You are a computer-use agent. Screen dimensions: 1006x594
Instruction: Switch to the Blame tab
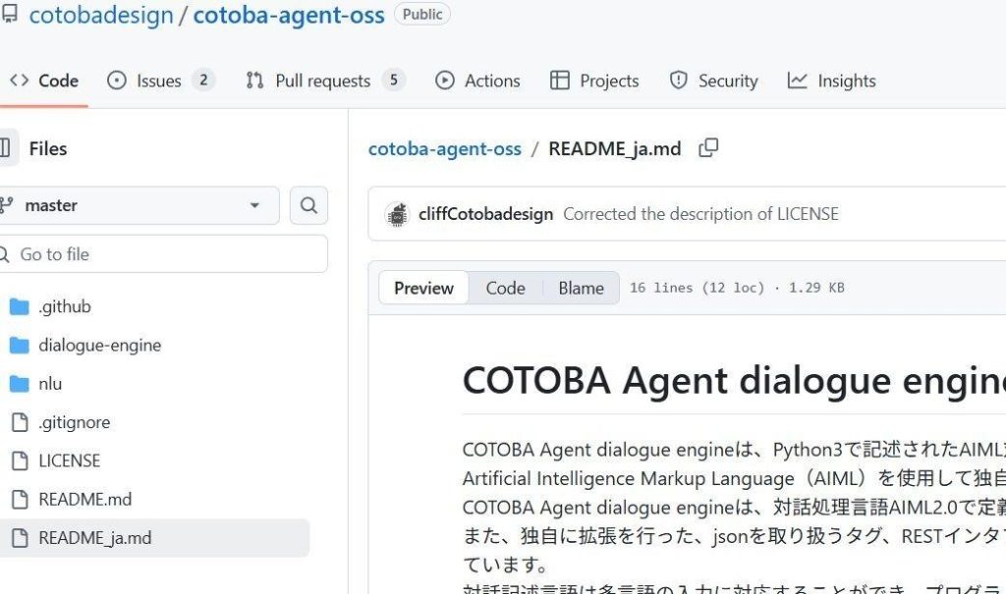point(581,288)
